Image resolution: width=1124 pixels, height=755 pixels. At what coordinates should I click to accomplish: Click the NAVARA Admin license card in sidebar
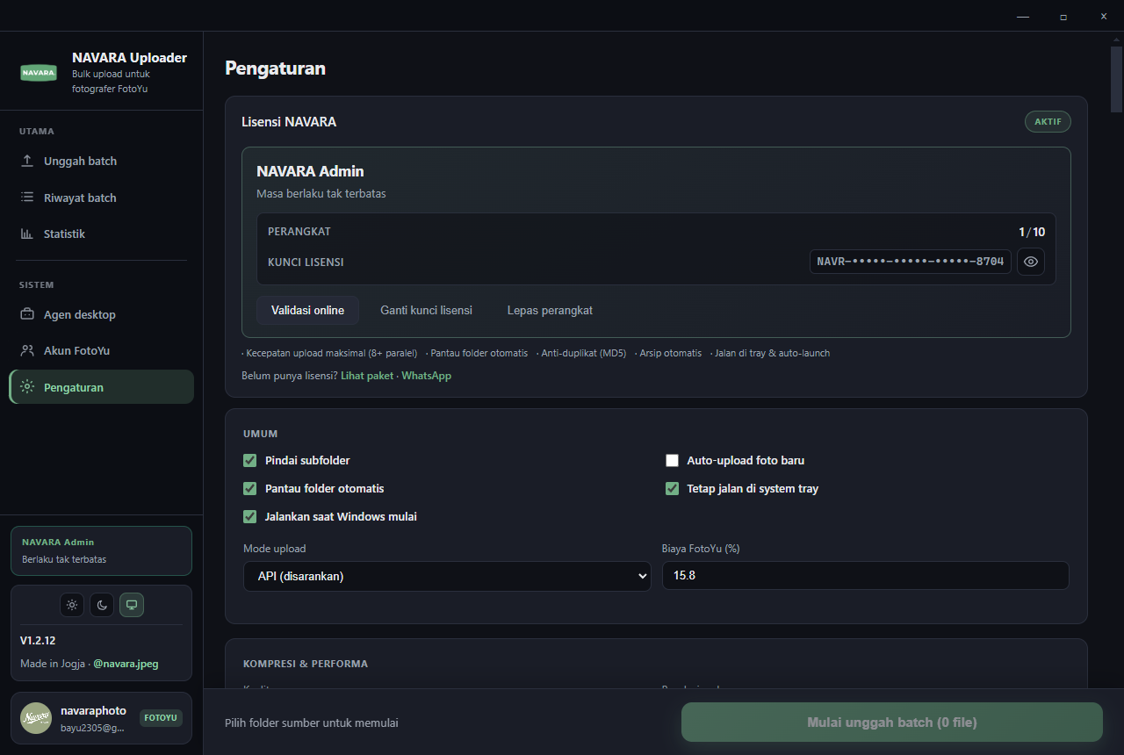tap(101, 550)
